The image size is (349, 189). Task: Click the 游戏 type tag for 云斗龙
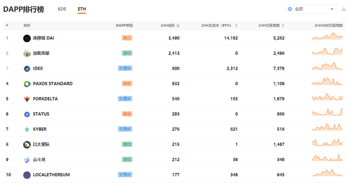127,160
